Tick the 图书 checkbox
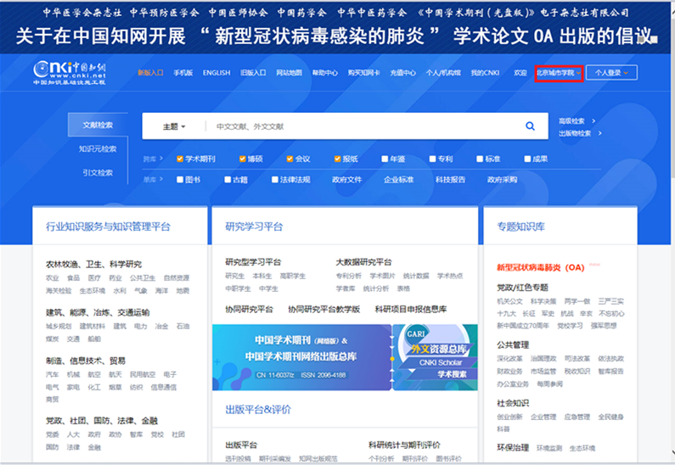The height and width of the screenshot is (465, 675). 180,179
